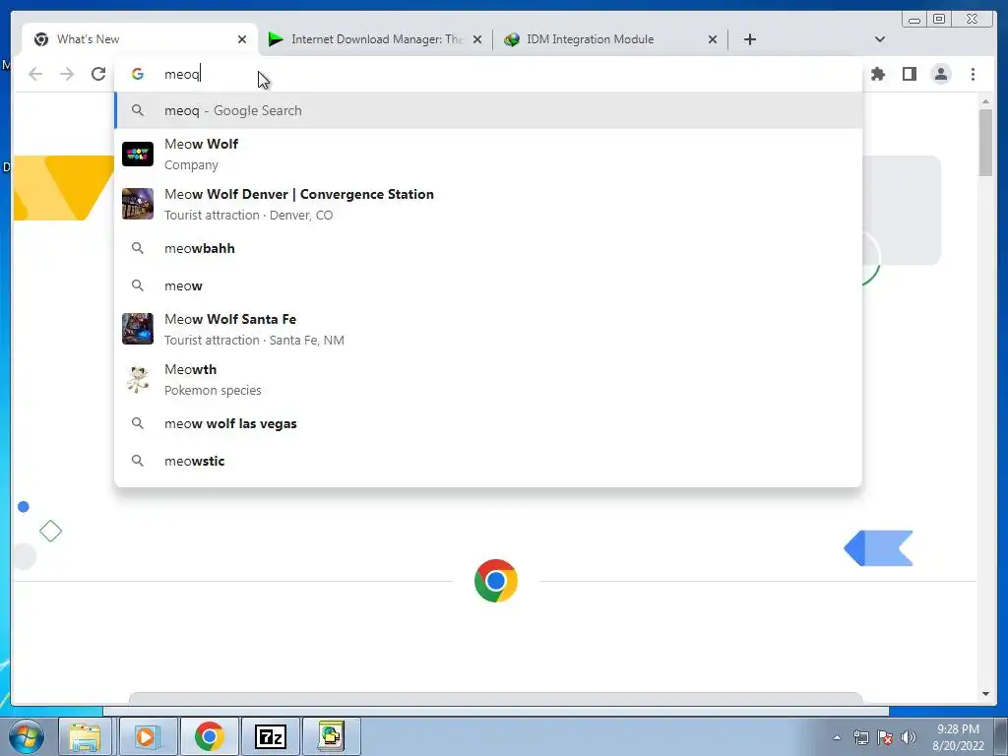The image size is (1008, 756).
Task: Select the Meow Wolf Company suggestion
Action: point(488,155)
